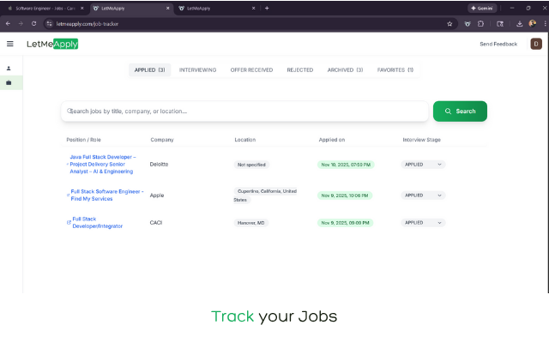Screen dimensions: 549x343
Task: Switch to the third LetMeApply browser tab
Action: point(217,8)
